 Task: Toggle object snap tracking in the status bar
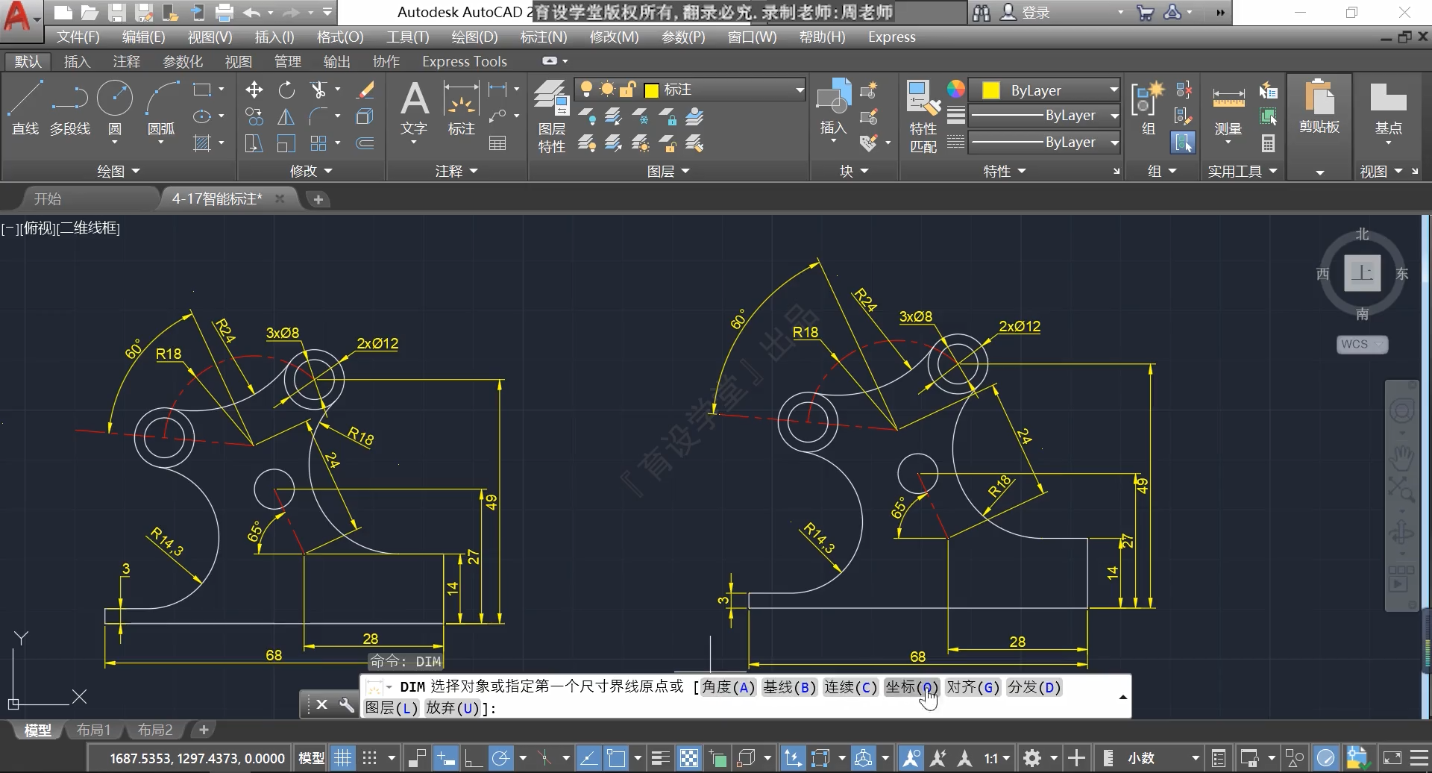point(588,758)
